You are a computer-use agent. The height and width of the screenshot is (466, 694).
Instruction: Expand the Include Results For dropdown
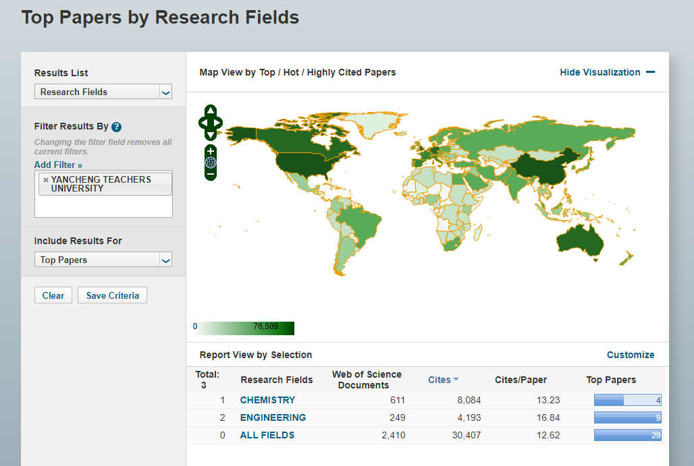pyautogui.click(x=103, y=260)
